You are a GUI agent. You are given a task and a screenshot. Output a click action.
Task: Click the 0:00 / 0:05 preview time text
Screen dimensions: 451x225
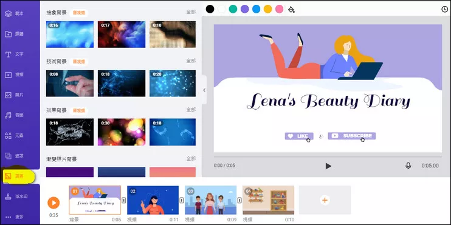(x=224, y=166)
